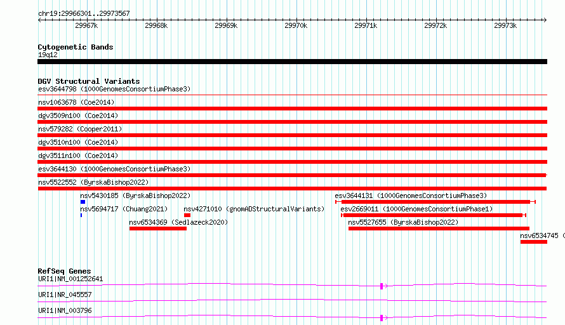Open the nsv5522552 (ByrskaBishop2022) label
Screen dimensions: 565x325
tap(93, 182)
